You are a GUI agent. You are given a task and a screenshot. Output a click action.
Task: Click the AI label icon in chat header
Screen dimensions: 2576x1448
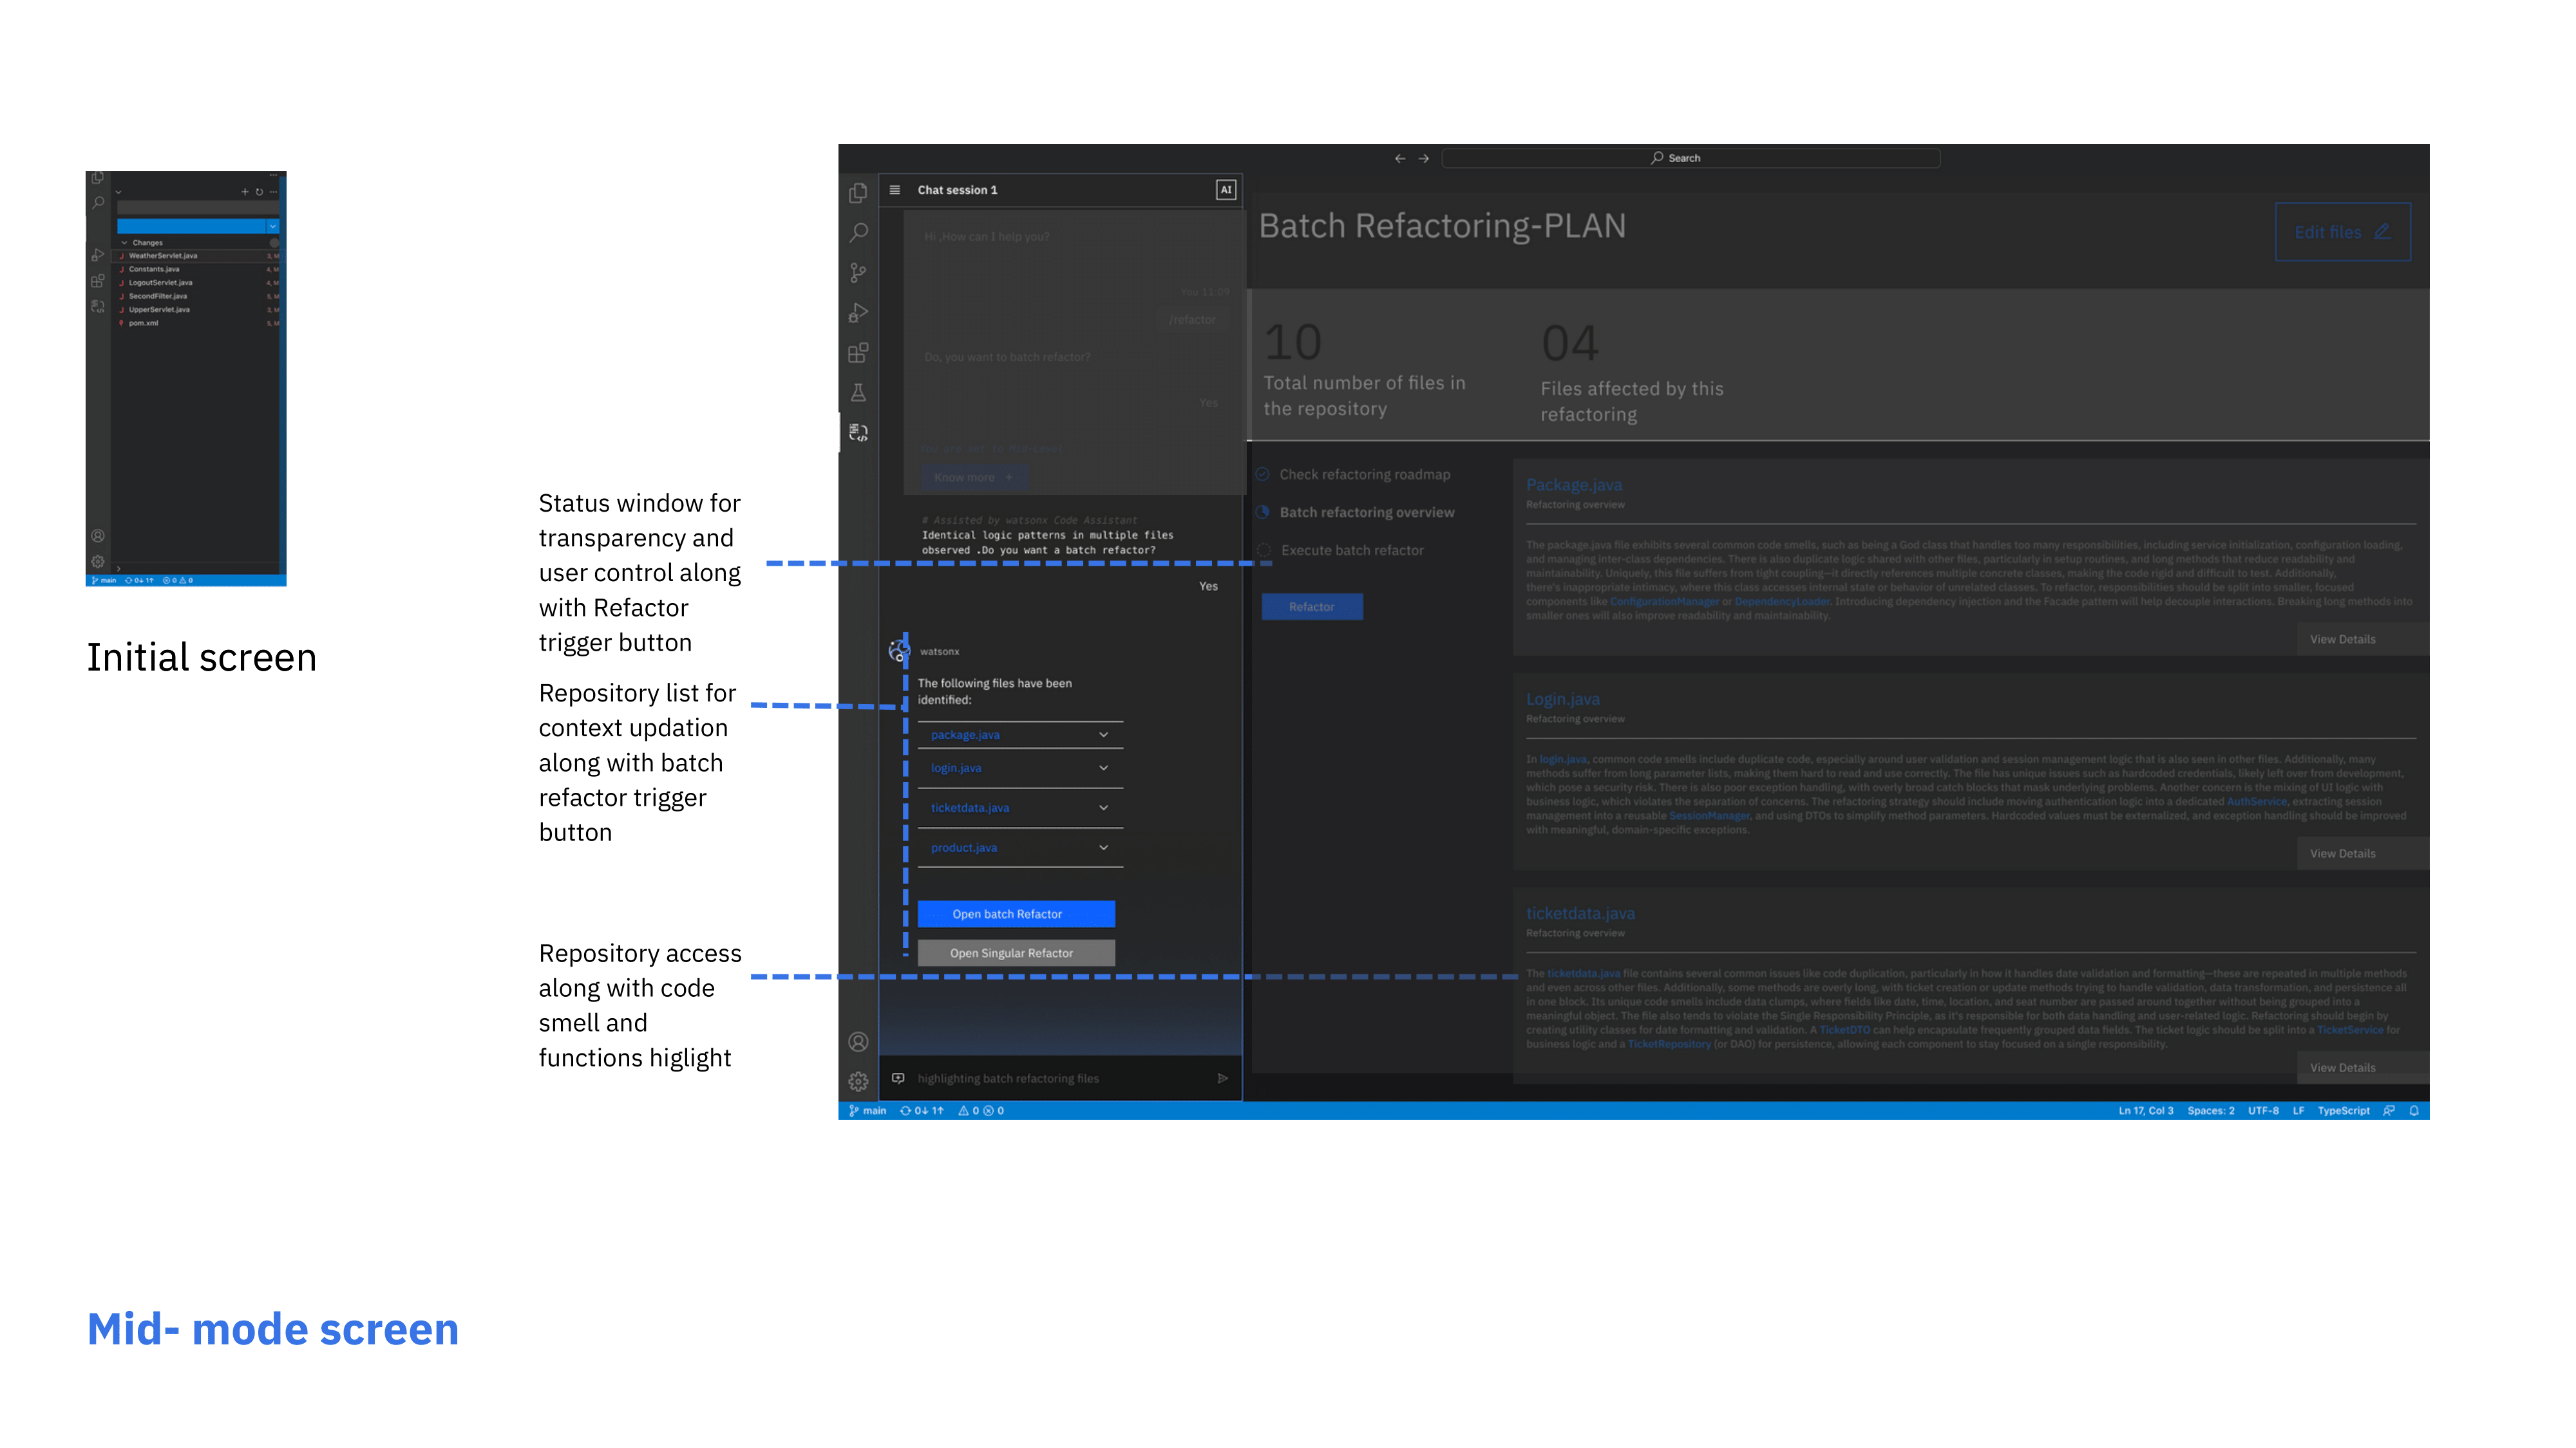click(1226, 190)
